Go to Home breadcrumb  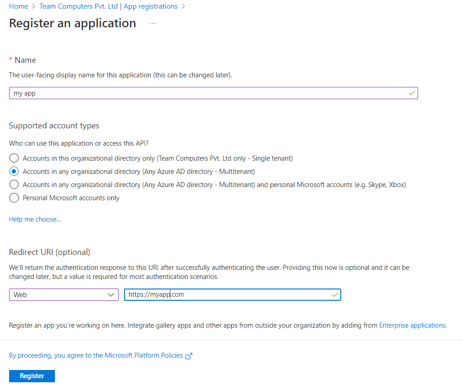click(x=19, y=6)
